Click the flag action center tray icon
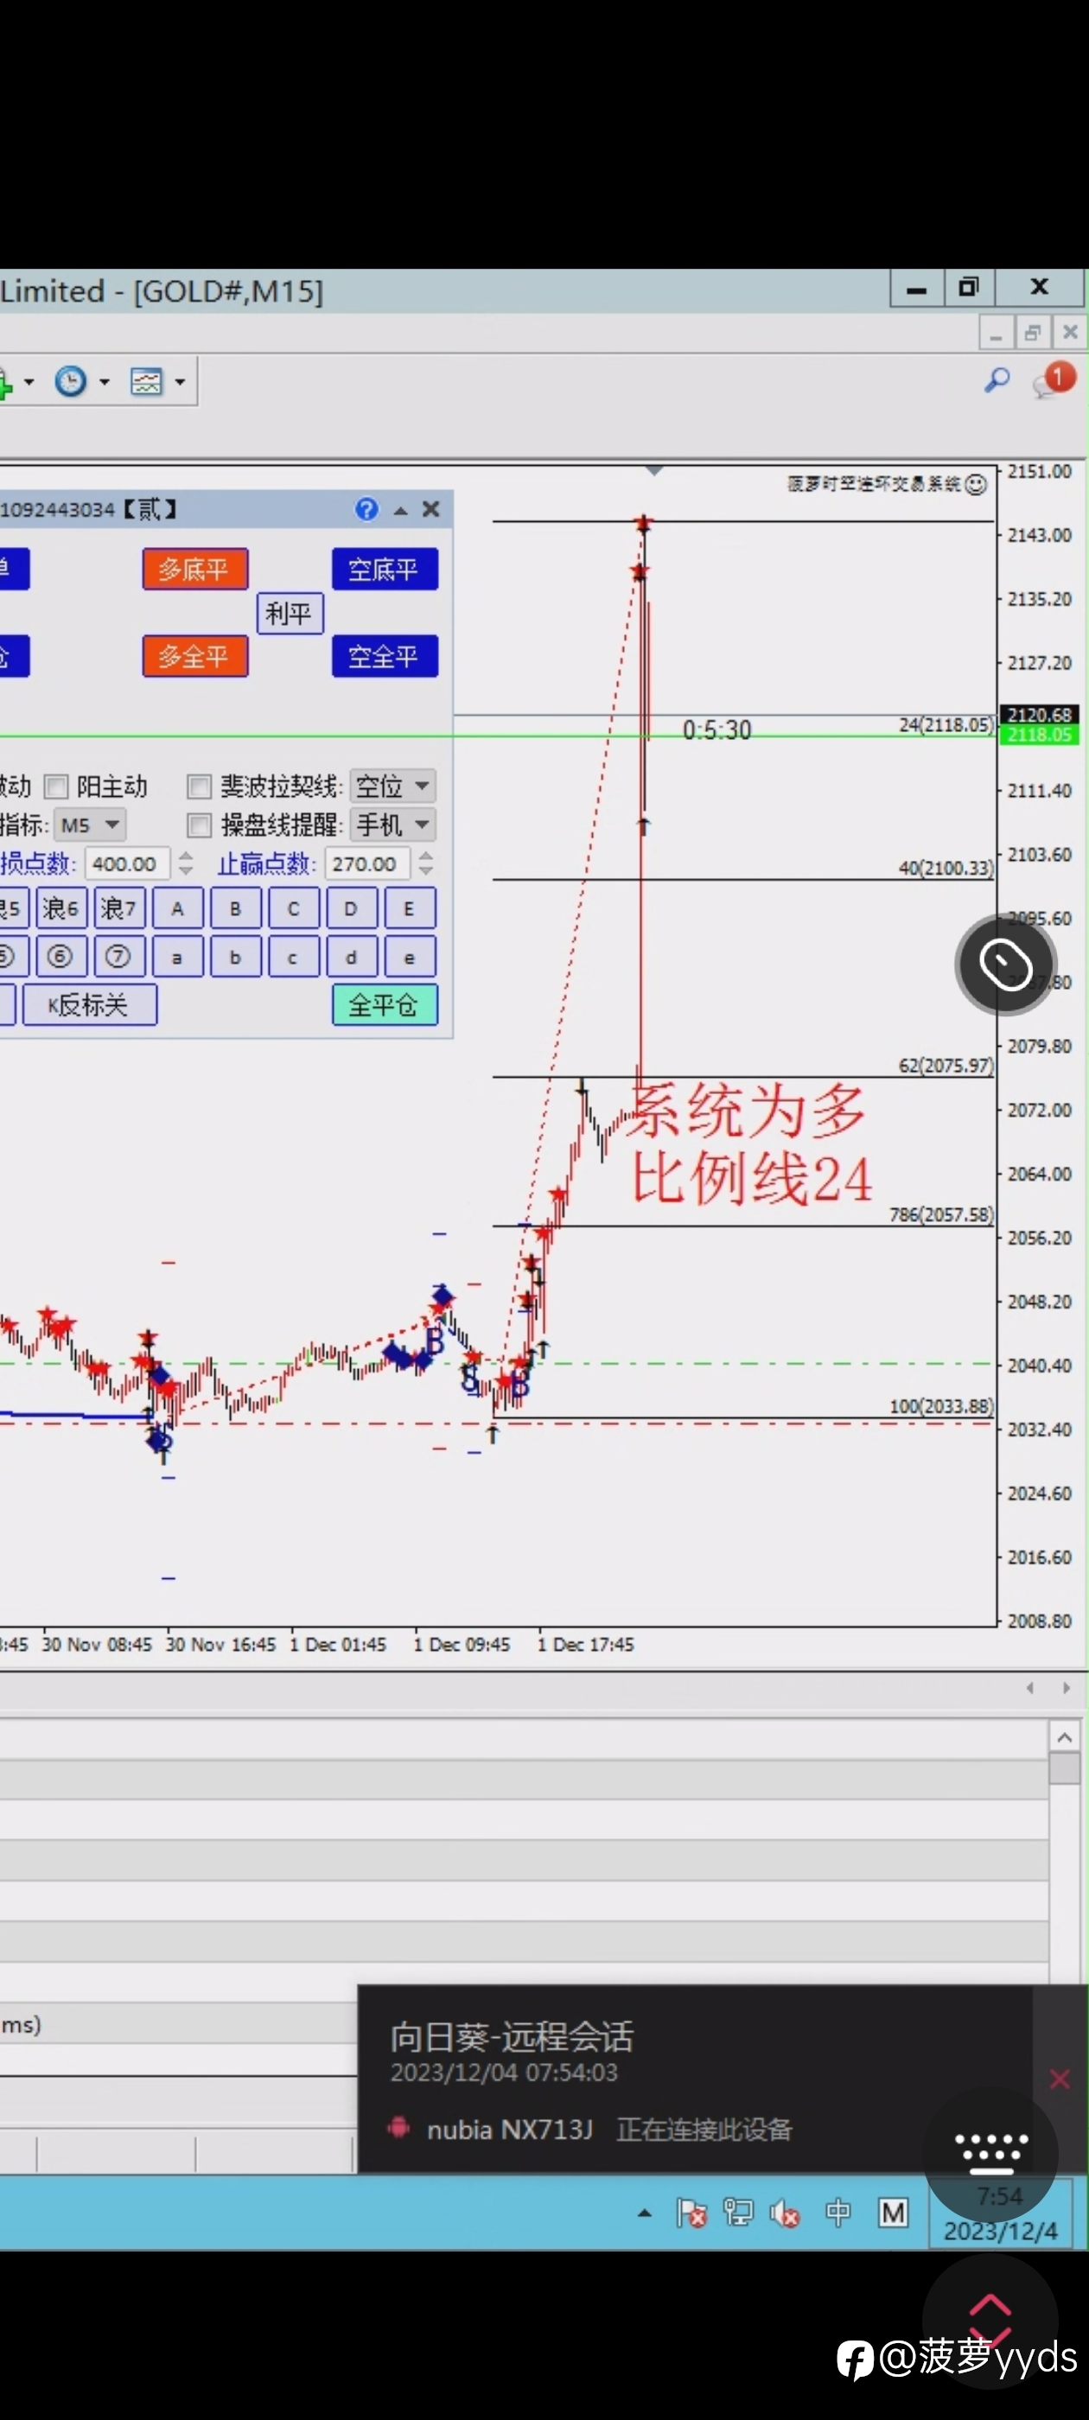The height and width of the screenshot is (2420, 1089). [691, 2213]
